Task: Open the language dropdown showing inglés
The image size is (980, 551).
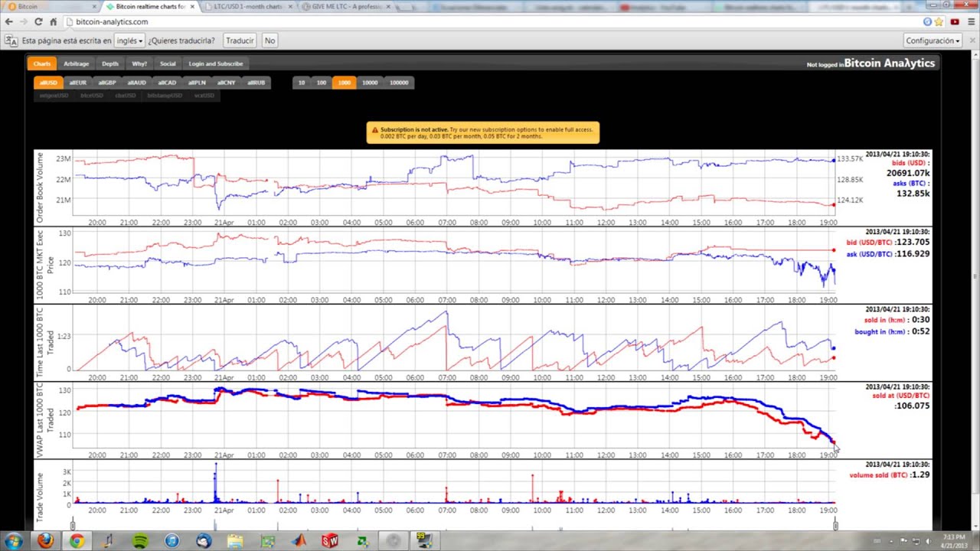Action: point(129,41)
